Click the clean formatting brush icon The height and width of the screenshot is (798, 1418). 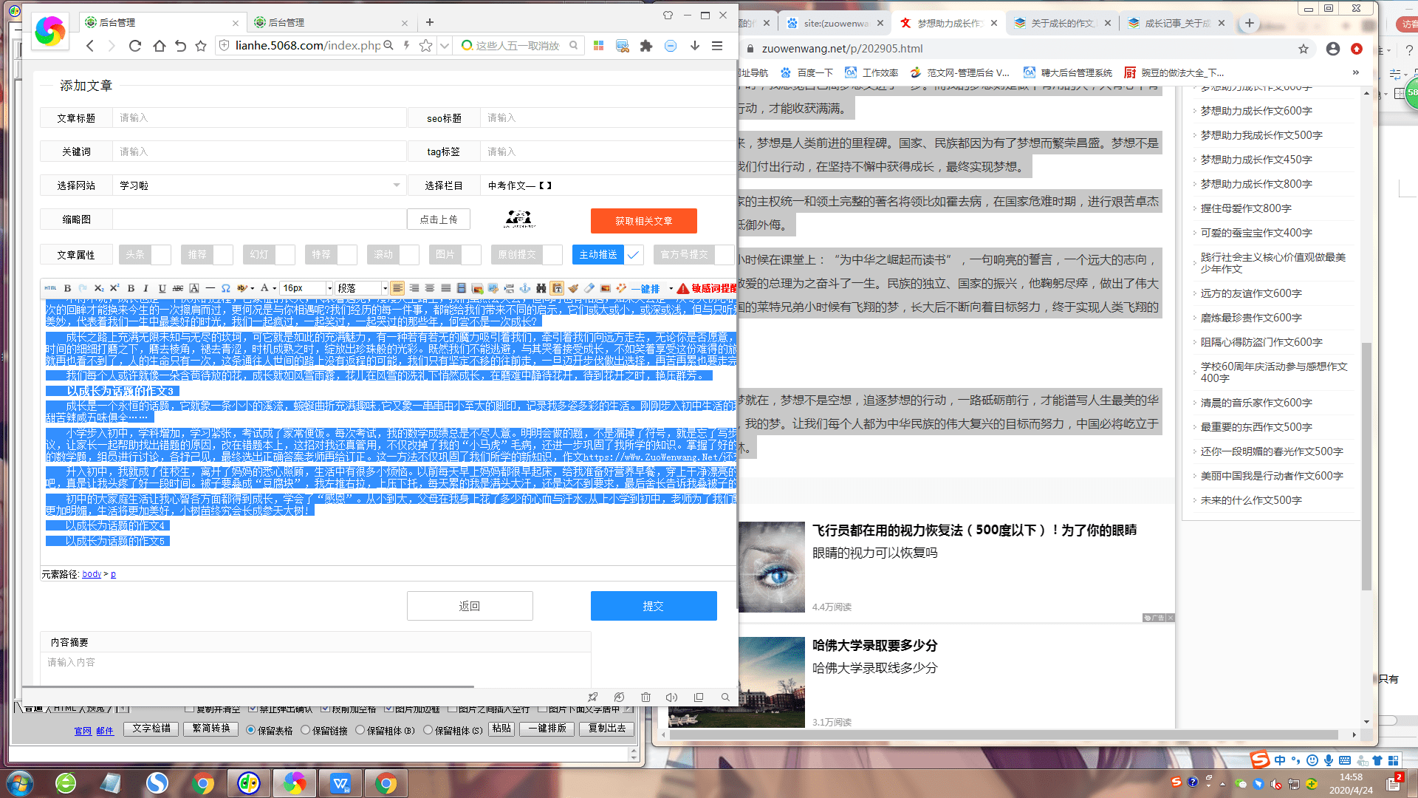click(x=572, y=288)
